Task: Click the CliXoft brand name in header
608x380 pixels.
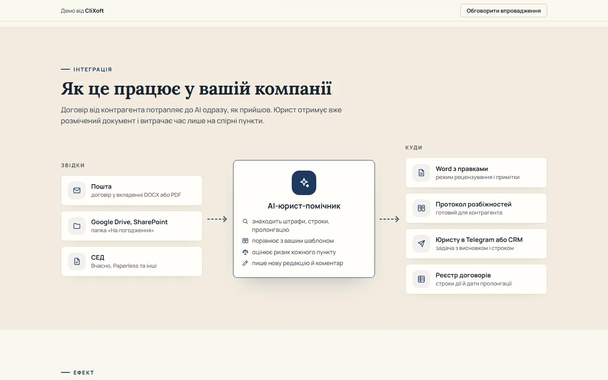Action: pyautogui.click(x=95, y=11)
